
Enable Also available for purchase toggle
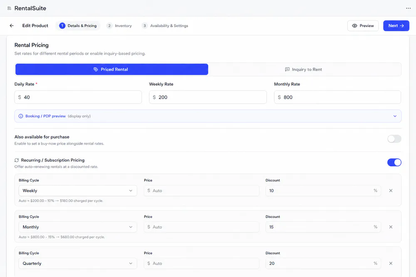click(394, 139)
